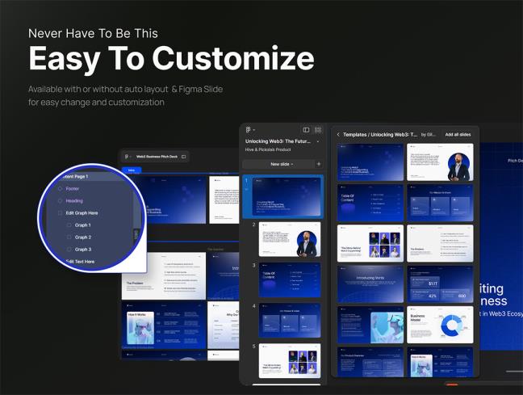The width and height of the screenshot is (523, 395).
Task: Select the Graph 3 layer
Action: (x=82, y=249)
